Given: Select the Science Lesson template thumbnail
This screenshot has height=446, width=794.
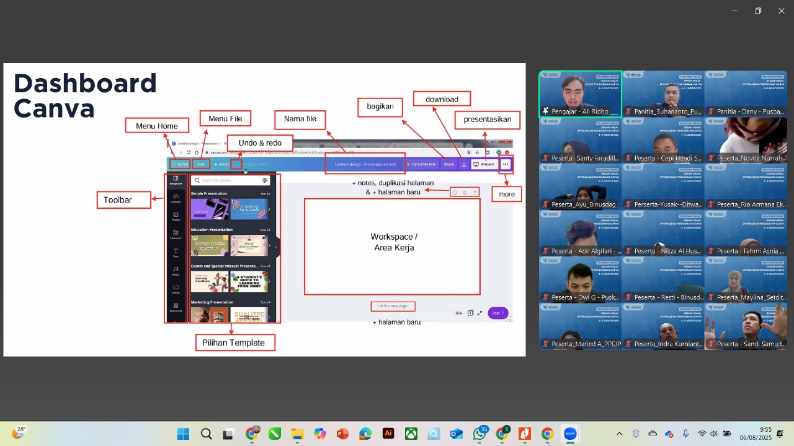Looking at the screenshot, I should (210, 245).
